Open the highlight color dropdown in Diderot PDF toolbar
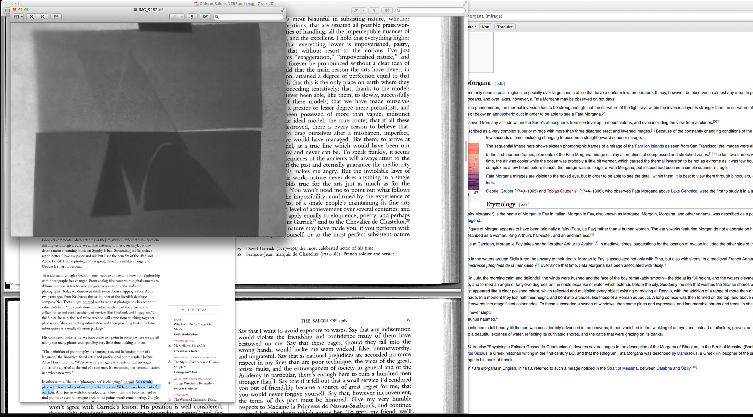 (363, 11)
